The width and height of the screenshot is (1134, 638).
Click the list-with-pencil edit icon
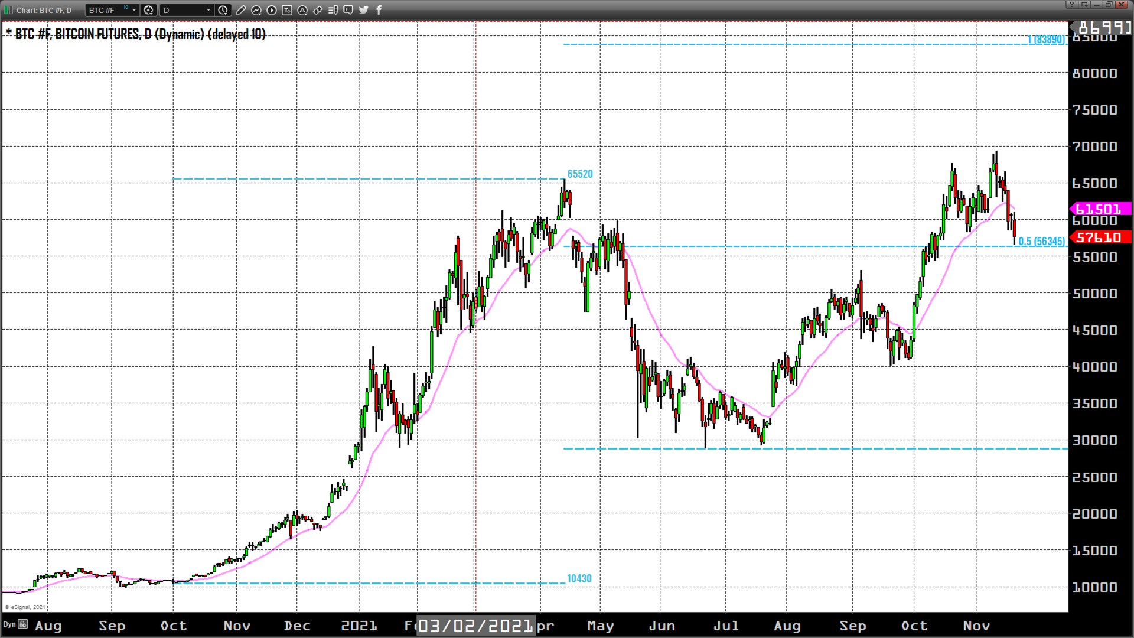[333, 10]
